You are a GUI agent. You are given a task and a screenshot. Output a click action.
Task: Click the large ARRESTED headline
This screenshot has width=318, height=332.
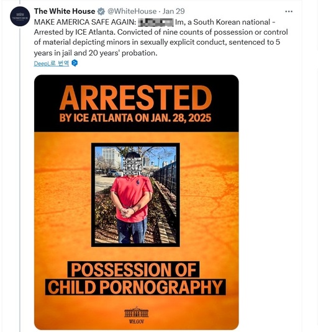pos(135,98)
